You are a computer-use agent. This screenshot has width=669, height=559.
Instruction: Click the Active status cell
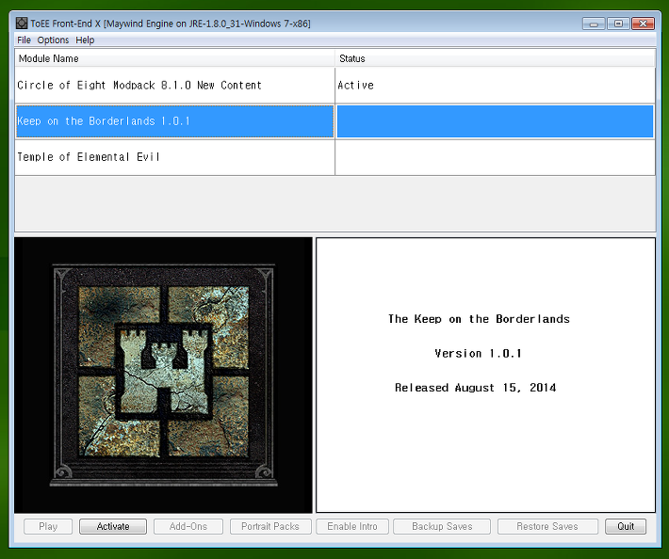(496, 86)
